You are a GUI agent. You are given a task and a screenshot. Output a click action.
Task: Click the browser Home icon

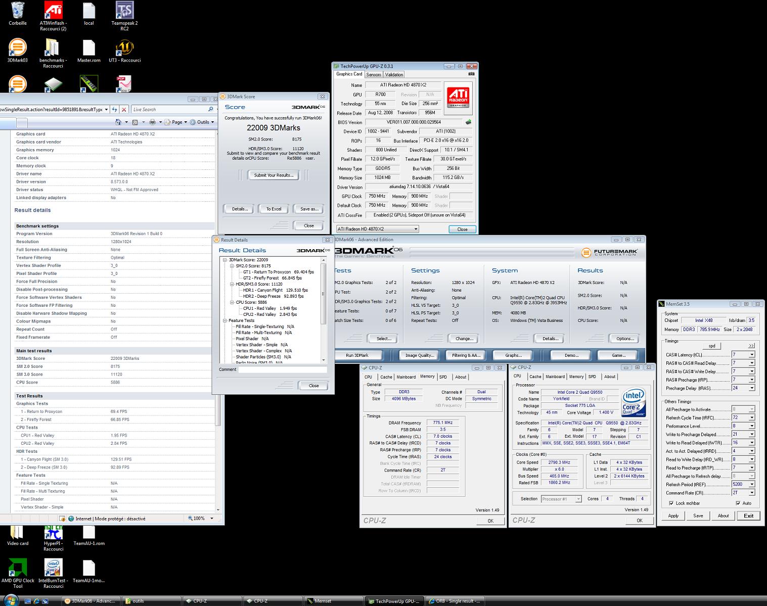coord(118,122)
